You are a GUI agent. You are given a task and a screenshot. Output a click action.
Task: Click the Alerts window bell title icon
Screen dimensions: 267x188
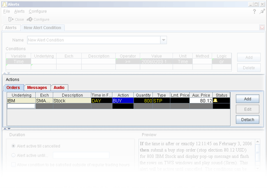click(x=5, y=4)
